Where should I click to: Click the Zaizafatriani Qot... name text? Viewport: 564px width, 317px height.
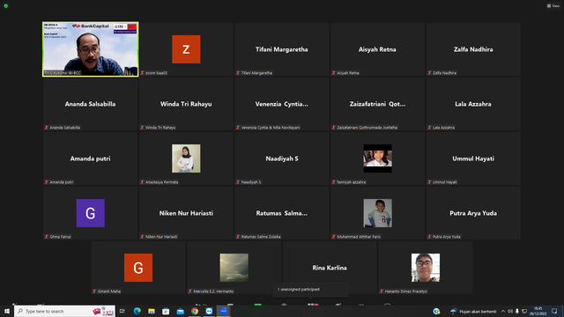click(377, 104)
